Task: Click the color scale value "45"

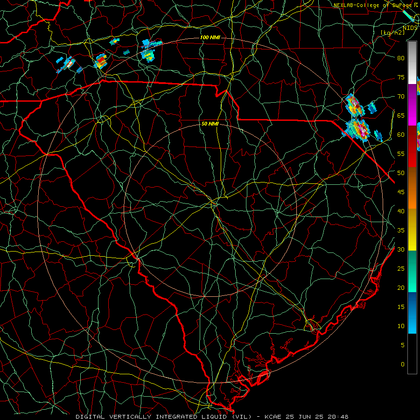Action: pyautogui.click(x=401, y=192)
